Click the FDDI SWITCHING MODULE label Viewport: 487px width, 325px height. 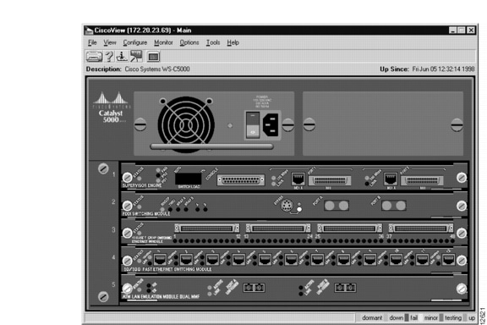[x=146, y=214]
